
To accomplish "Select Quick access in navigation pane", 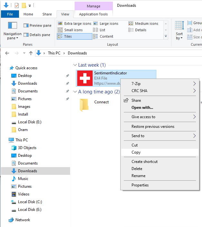I will pos(23,68).
